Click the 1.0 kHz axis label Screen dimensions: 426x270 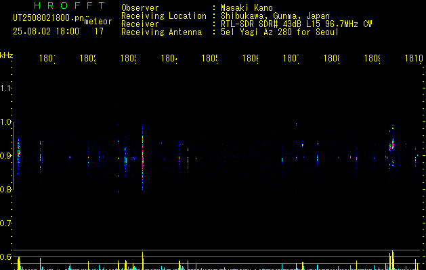[5, 122]
